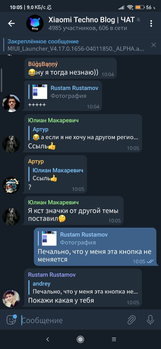Tap quoted Артур message in Юлиан's reply
Screen dimensions: 161x349
pos(85,133)
